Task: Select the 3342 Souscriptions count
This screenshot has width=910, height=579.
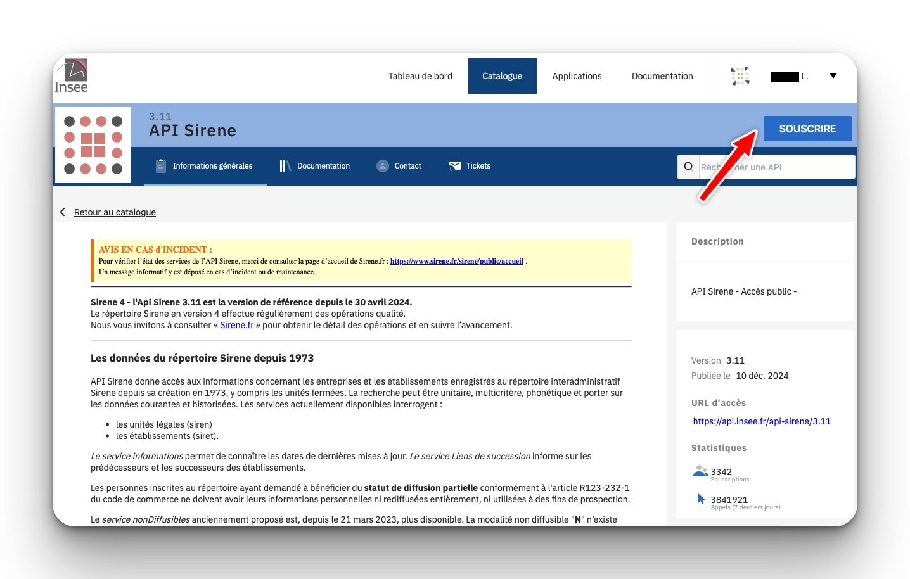Action: pyautogui.click(x=721, y=472)
